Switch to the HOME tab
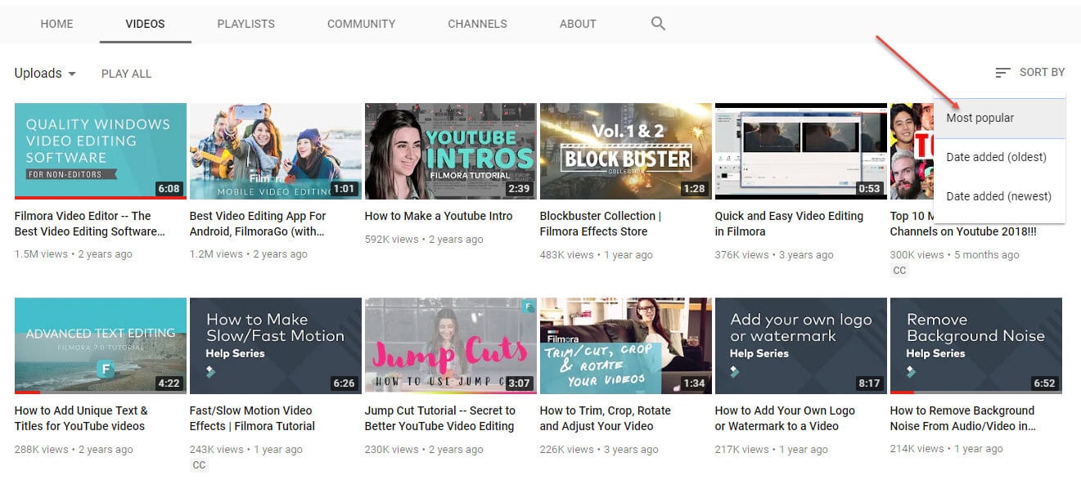The width and height of the screenshot is (1081, 480). click(x=57, y=24)
